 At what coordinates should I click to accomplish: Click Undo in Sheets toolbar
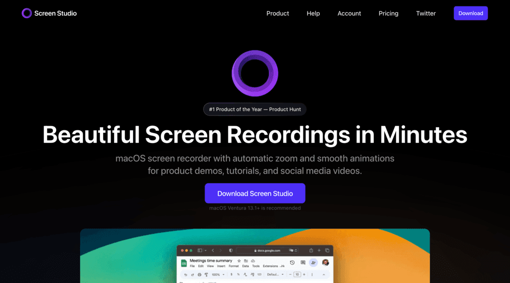(x=186, y=274)
